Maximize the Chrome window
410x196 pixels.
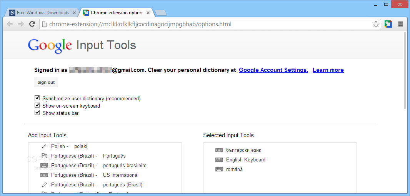tap(386, 4)
